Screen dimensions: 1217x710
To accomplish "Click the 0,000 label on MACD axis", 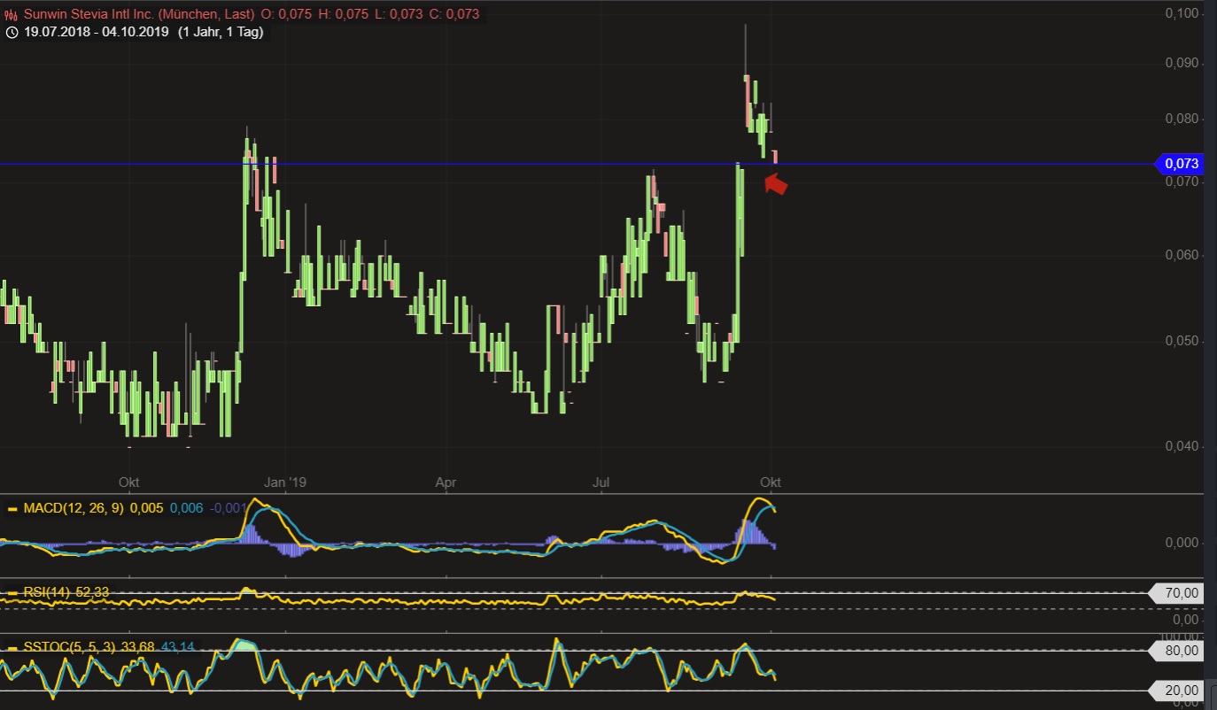I will [x=1182, y=543].
